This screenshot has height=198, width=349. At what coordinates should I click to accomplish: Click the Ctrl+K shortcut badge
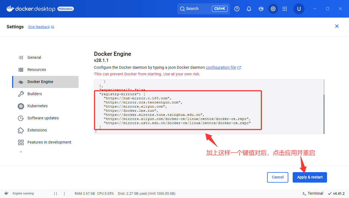(220, 9)
